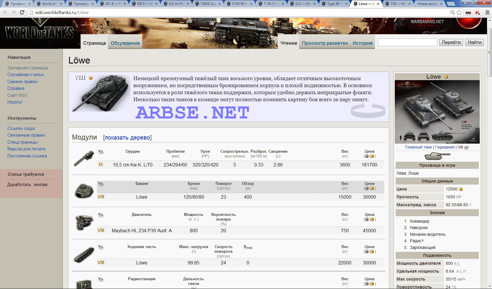Open the zoom magnifier icon in address bar

point(452,12)
